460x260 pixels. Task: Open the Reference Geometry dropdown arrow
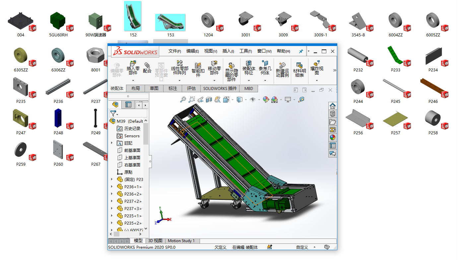pos(265,80)
